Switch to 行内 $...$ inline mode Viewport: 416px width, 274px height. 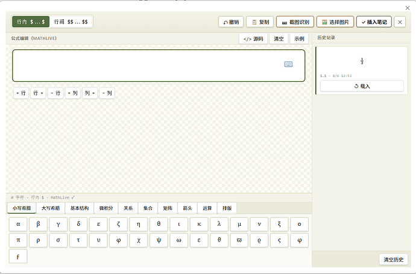[x=31, y=22]
